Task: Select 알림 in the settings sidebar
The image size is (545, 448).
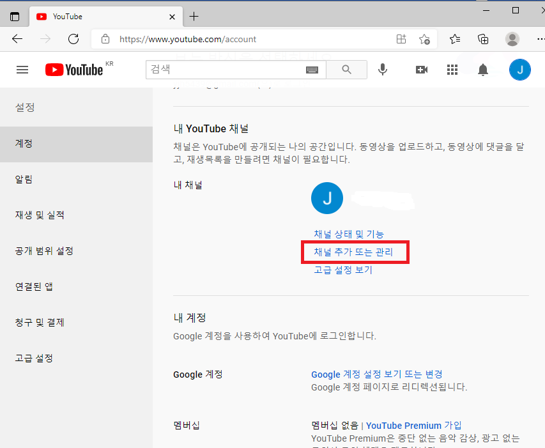Action: 76,180
